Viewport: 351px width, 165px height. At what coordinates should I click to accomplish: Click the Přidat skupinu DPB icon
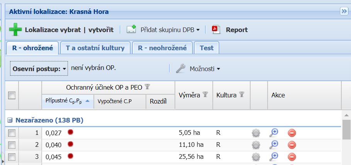coord(131,29)
